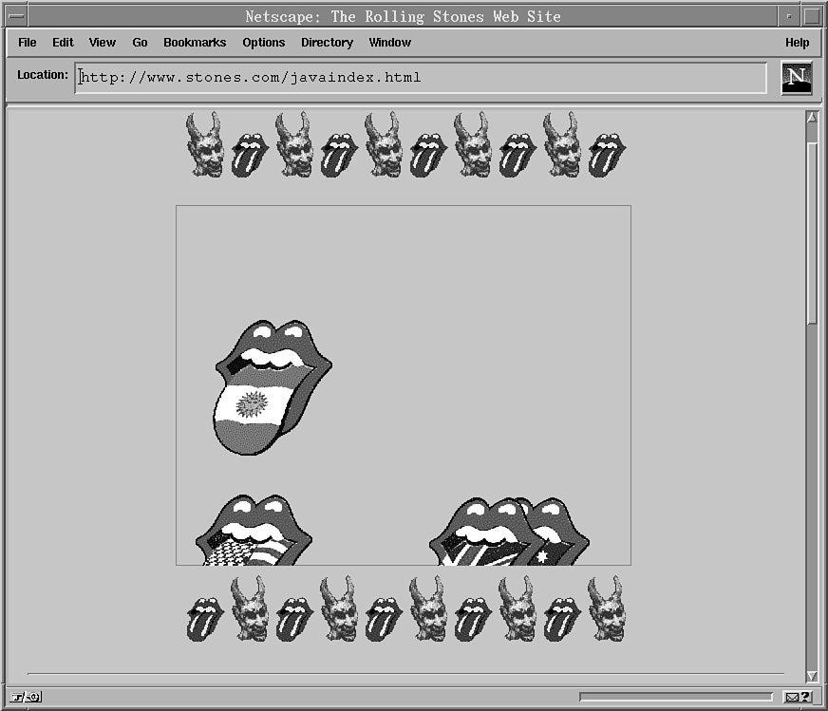This screenshot has height=711, width=828.
Task: Open the Edit menu
Action: pyautogui.click(x=63, y=43)
